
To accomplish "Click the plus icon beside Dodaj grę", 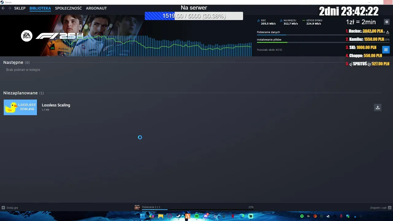I will point(3,208).
